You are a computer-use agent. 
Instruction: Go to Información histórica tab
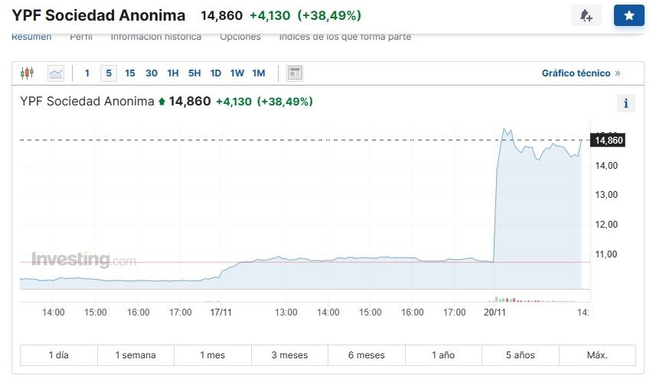(156, 37)
